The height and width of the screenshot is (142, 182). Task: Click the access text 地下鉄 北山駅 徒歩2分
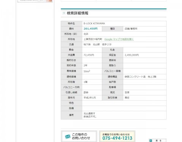coord(97,45)
